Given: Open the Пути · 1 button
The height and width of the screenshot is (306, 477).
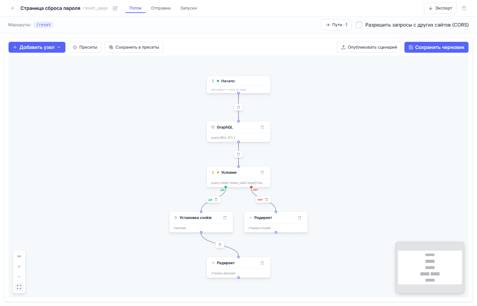Looking at the screenshot, I should pyautogui.click(x=336, y=25).
